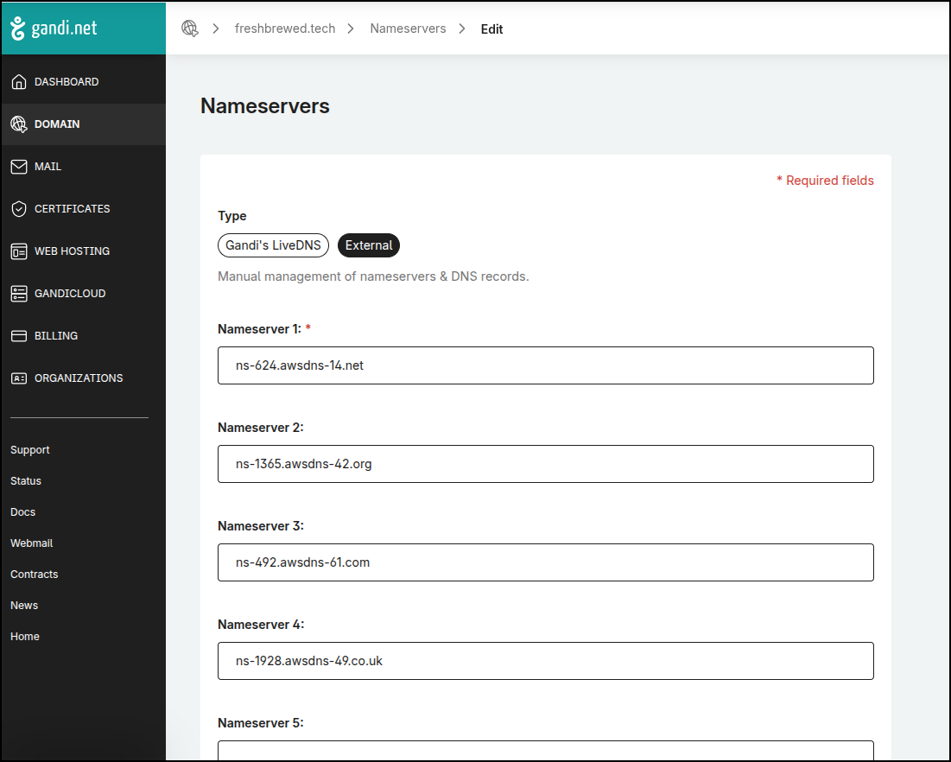Click Nameserver 3 input field
Viewport: 951px width, 762px height.
point(545,562)
